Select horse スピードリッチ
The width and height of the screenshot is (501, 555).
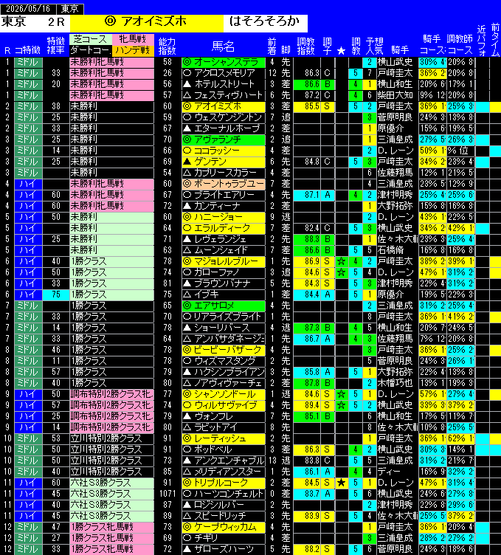224,516
